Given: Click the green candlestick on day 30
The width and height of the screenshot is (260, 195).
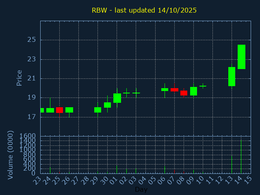Looking at the screenshot, I should (107, 105).
